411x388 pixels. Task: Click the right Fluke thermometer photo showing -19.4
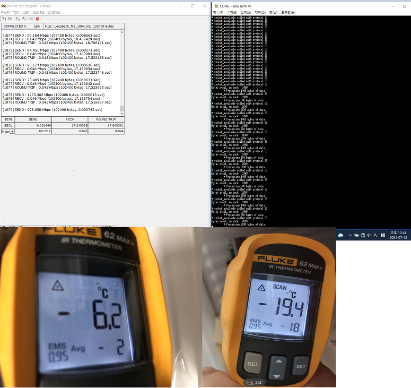coord(269,307)
